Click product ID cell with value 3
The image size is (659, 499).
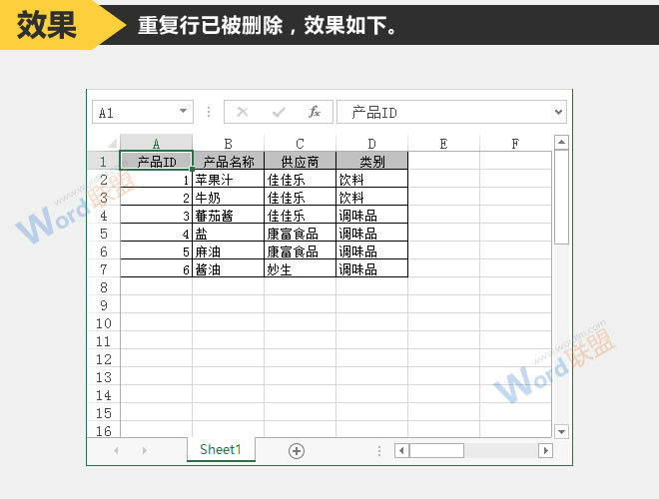(x=157, y=215)
